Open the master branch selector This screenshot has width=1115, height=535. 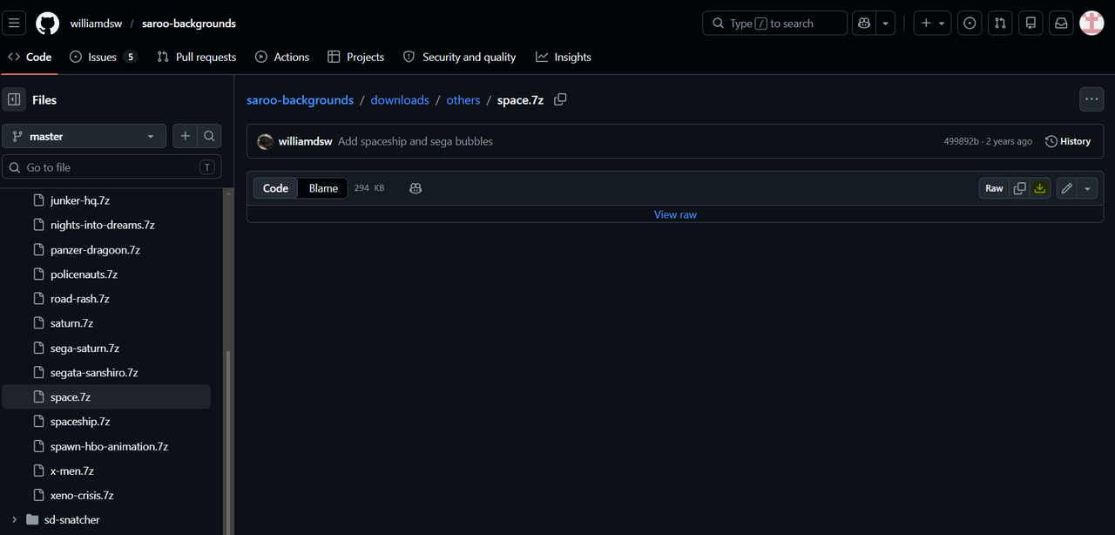point(84,136)
